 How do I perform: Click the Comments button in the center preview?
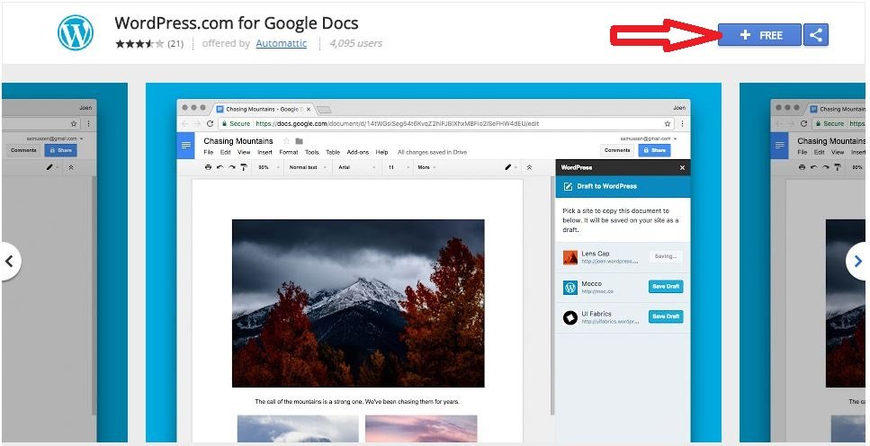tap(617, 150)
